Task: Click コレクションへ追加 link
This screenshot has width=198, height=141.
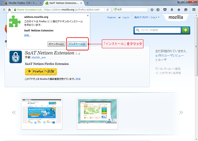Action: point(168,69)
